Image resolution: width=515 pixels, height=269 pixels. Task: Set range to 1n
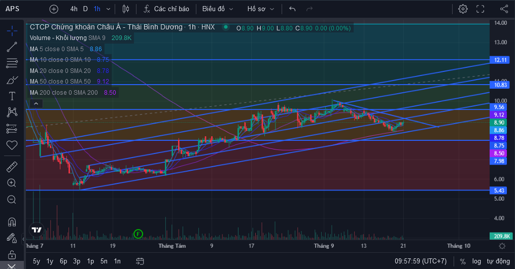pyautogui.click(x=117, y=261)
